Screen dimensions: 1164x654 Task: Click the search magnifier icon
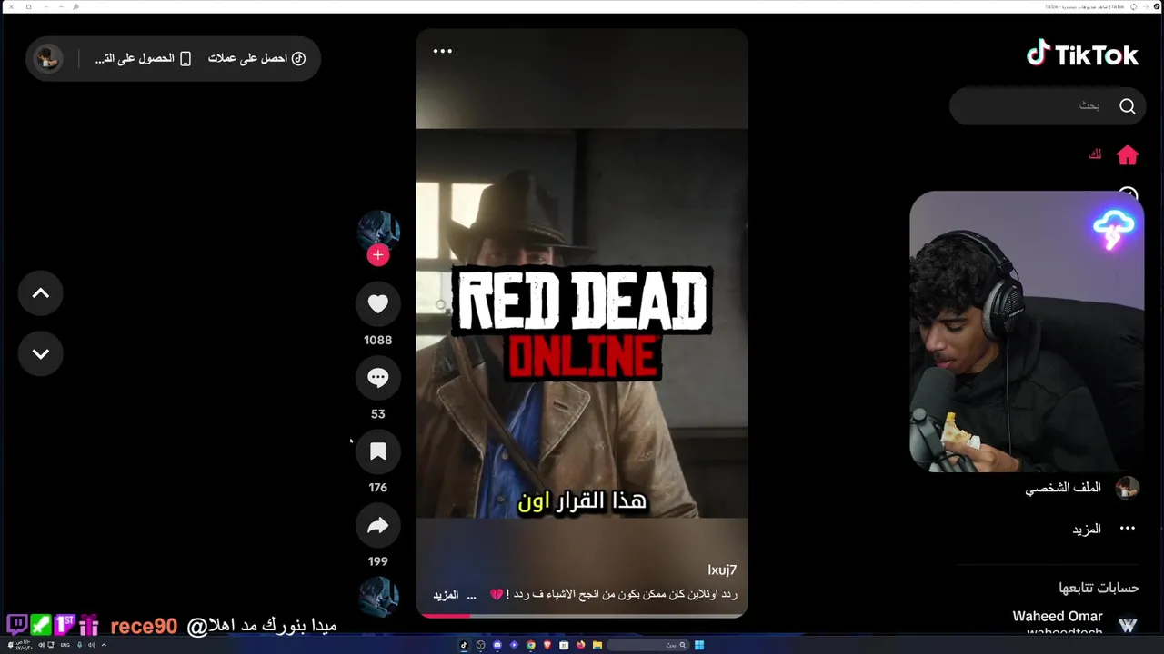pos(1128,106)
